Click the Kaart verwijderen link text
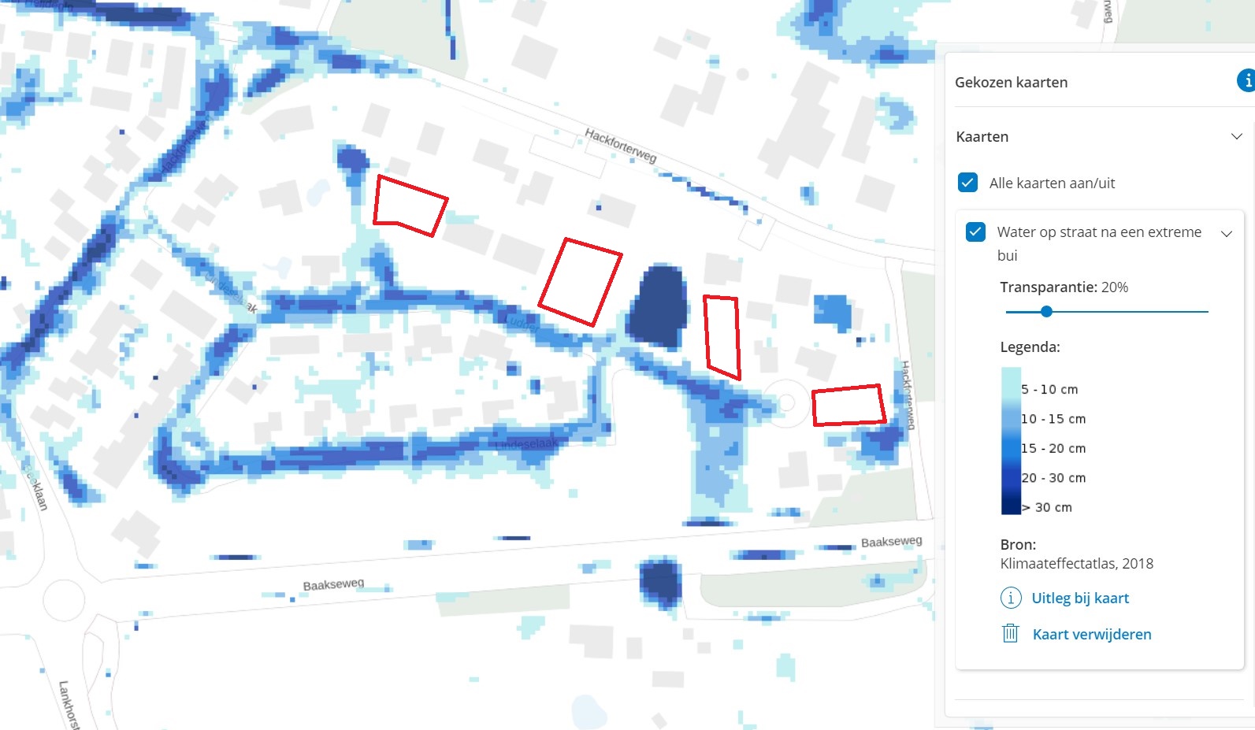Viewport: 1255px width, 730px height. click(x=1091, y=634)
